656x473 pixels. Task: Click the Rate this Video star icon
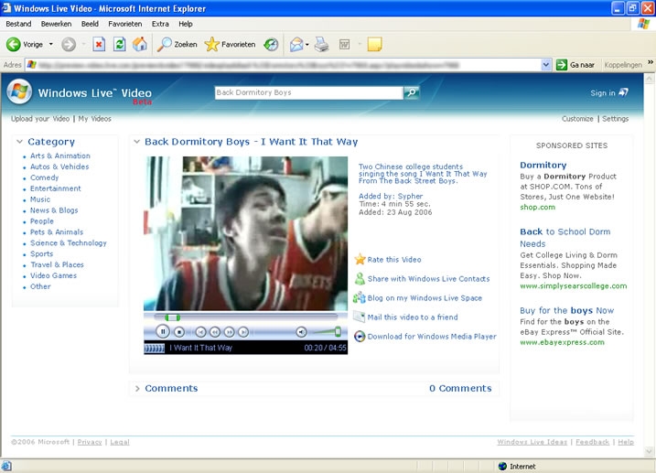[360, 259]
